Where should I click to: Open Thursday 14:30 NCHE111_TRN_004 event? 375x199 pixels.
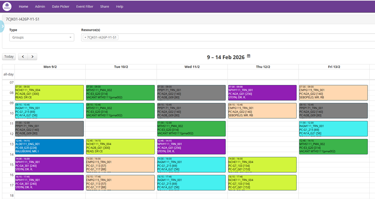pyautogui.click(x=262, y=165)
